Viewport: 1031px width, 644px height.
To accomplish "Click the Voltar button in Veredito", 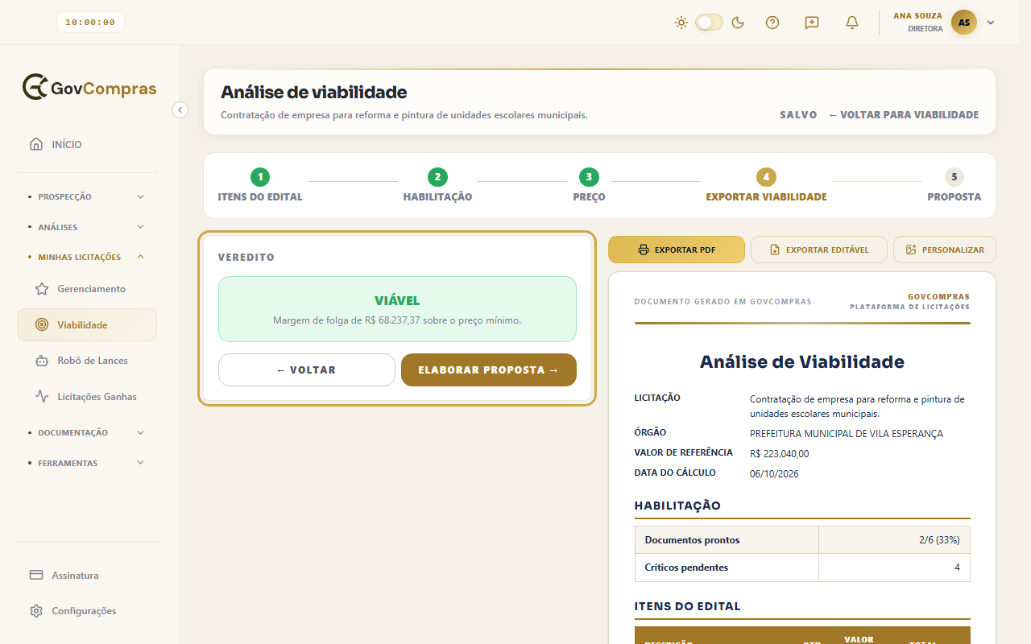I will coord(307,370).
